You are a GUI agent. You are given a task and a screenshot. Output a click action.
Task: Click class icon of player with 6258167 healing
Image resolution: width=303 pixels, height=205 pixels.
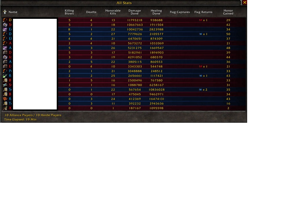pos(5,85)
